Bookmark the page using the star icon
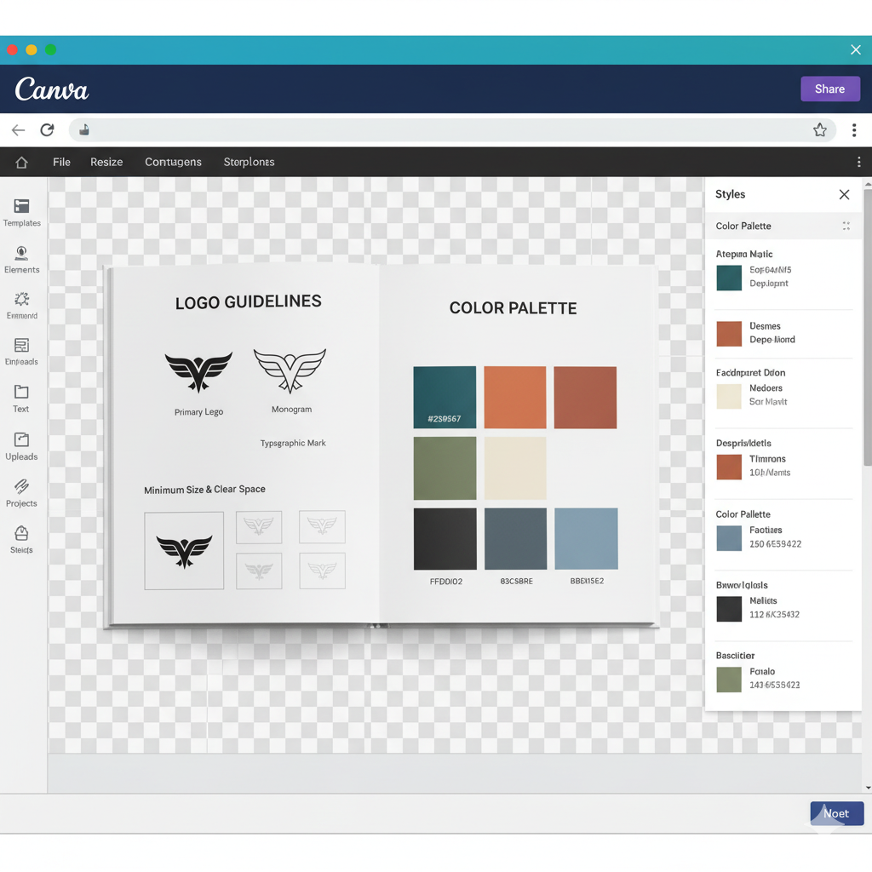 pos(820,129)
